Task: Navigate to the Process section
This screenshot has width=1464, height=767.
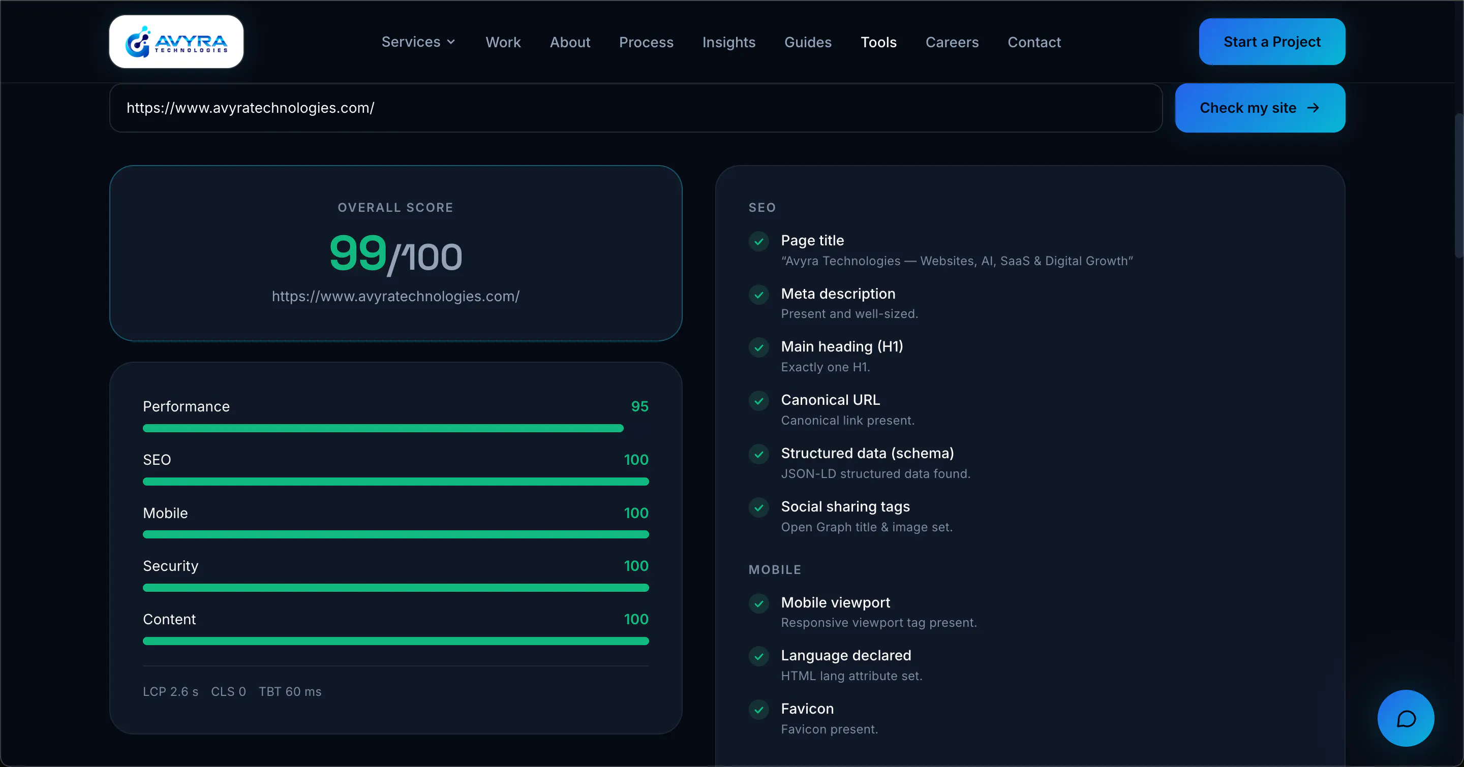Action: [646, 42]
